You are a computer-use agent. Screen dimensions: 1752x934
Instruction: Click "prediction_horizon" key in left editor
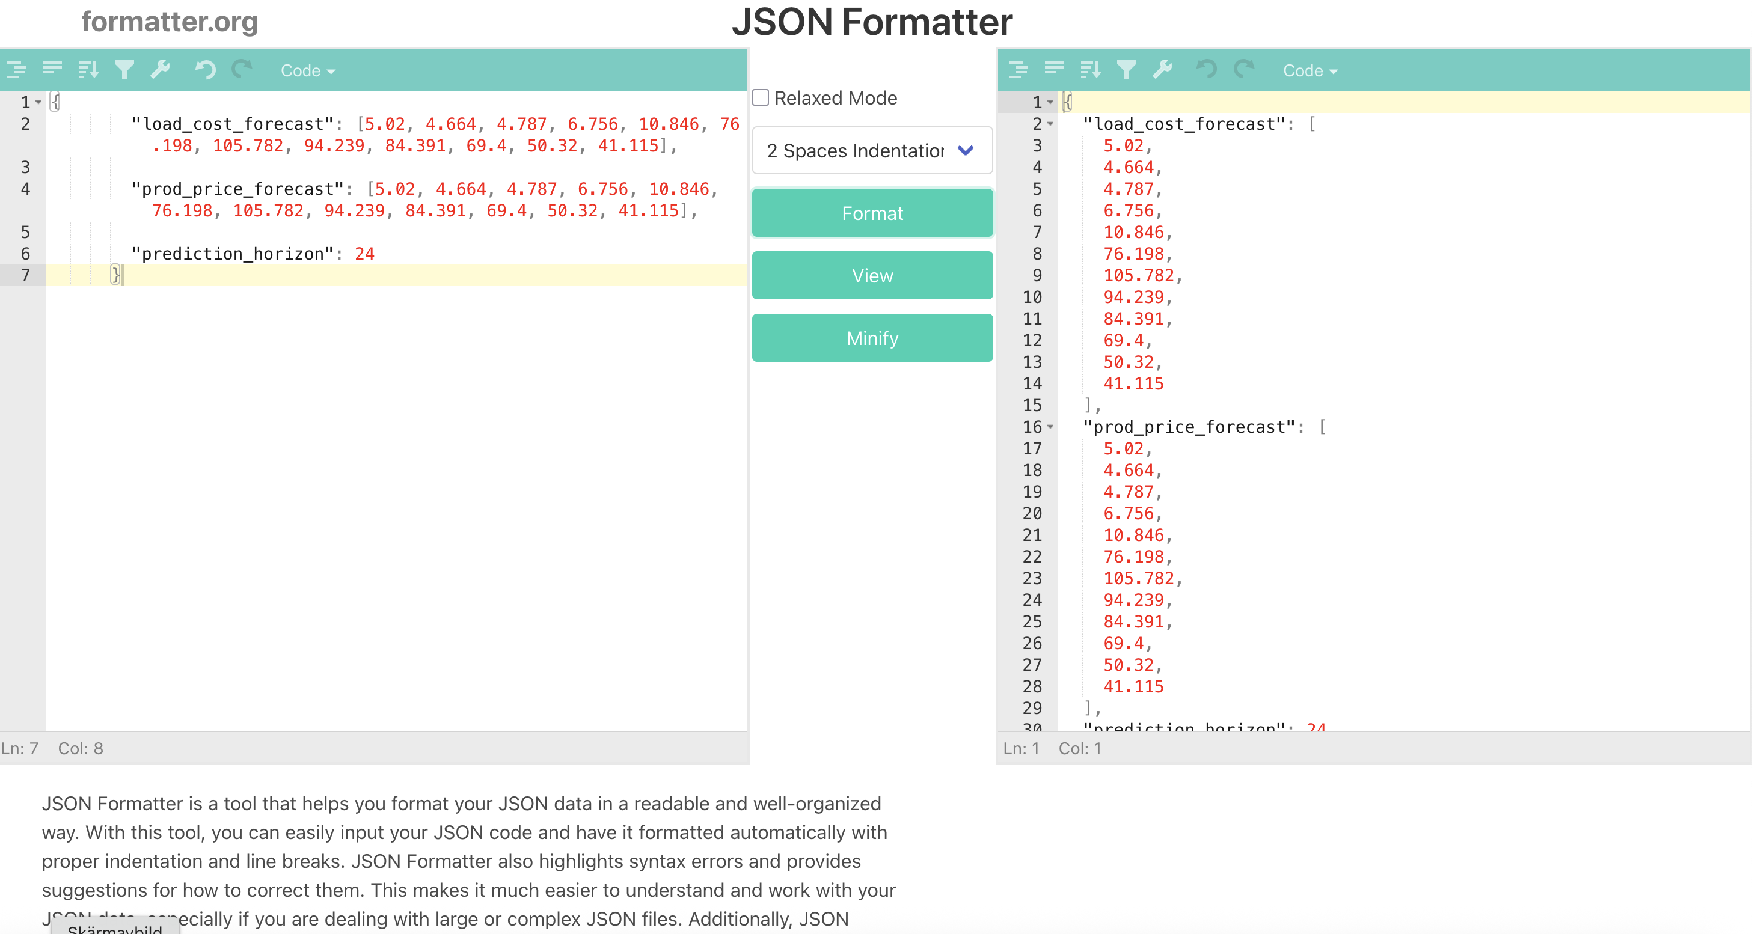click(233, 254)
